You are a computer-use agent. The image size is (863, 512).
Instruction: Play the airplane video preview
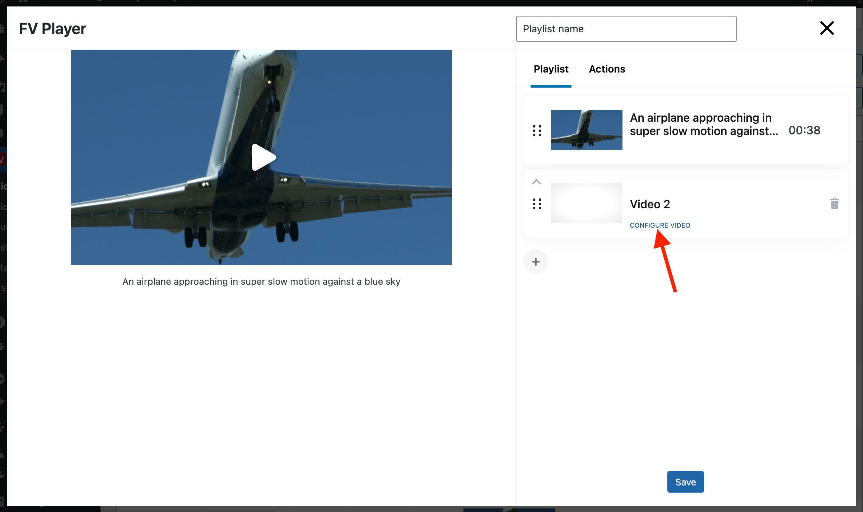[x=264, y=157]
